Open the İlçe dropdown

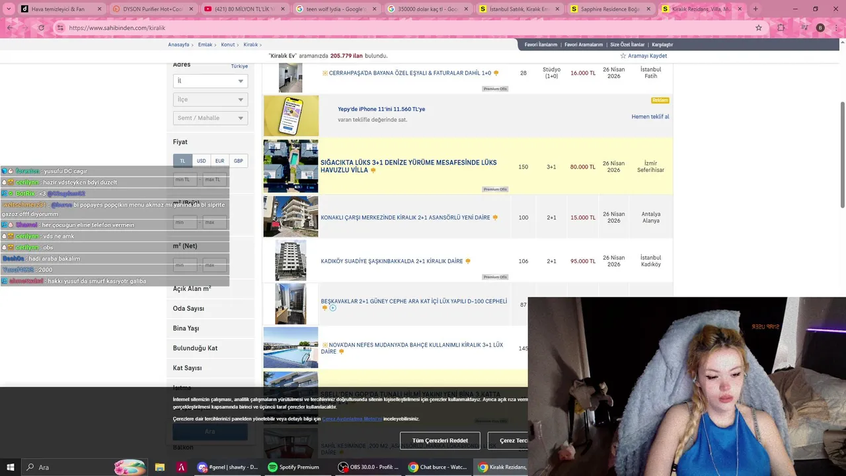(x=210, y=99)
